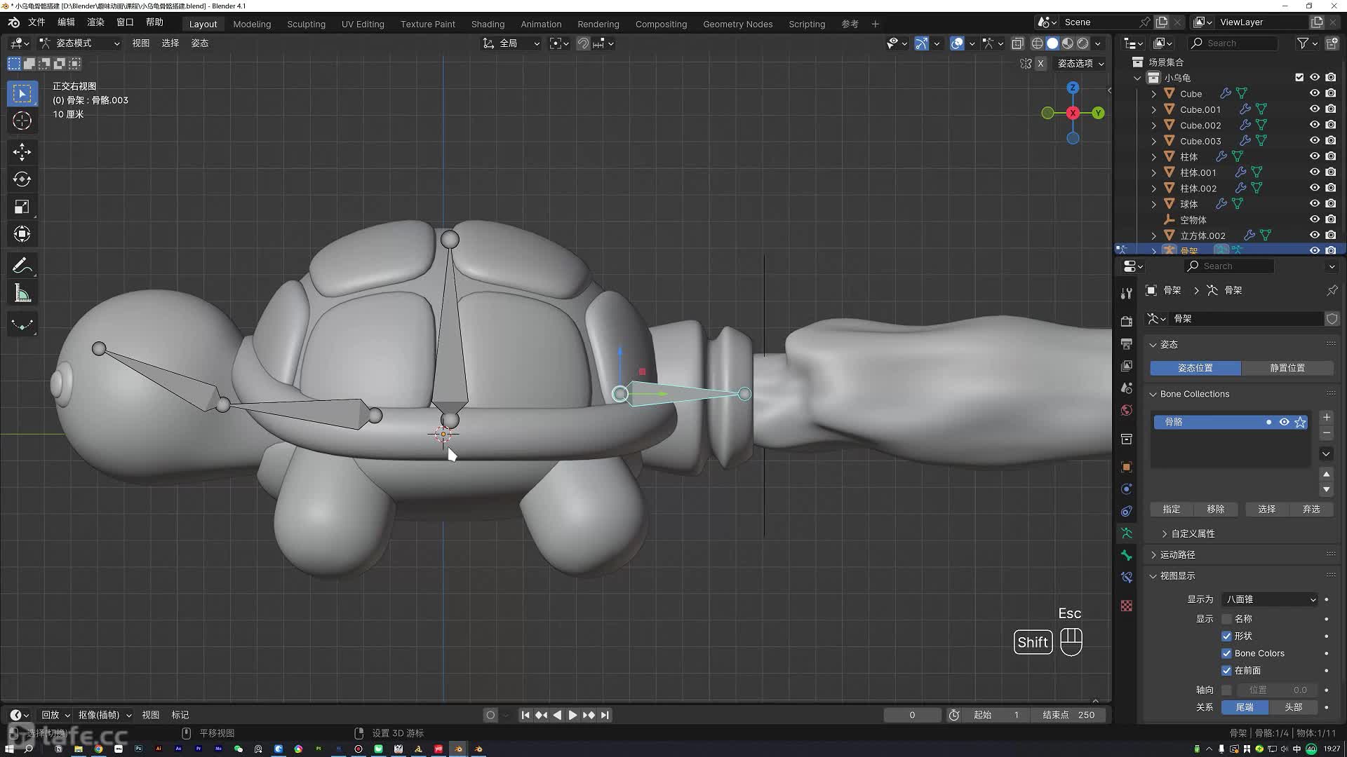Screen dimensions: 1347x757
Task: Open the Object properties tab
Action: pos(1126,467)
